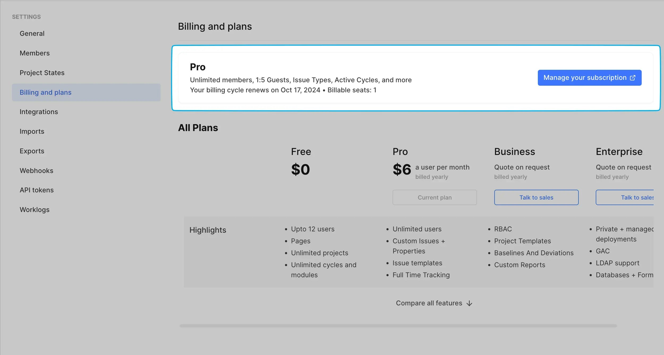Open the Exports settings page

(x=32, y=151)
